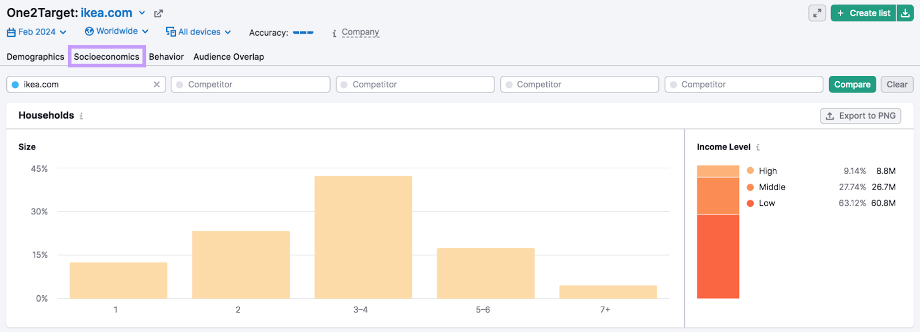Screen dimensions: 920x332
Task: Open the Worldwide location dropdown
Action: pos(117,31)
